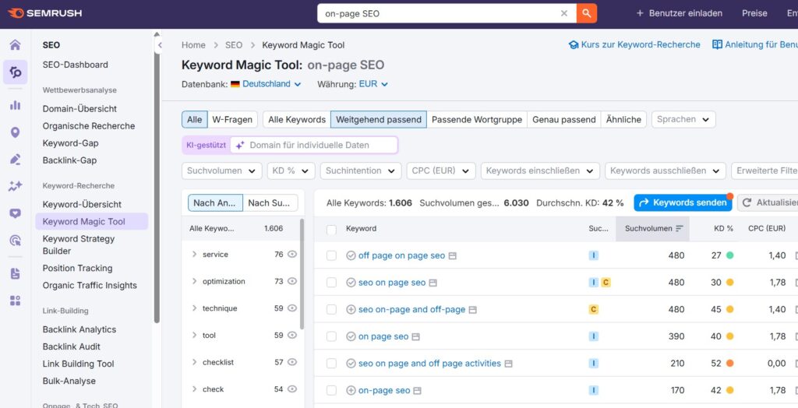Click the SERP icon next to on page seo

pos(416,337)
